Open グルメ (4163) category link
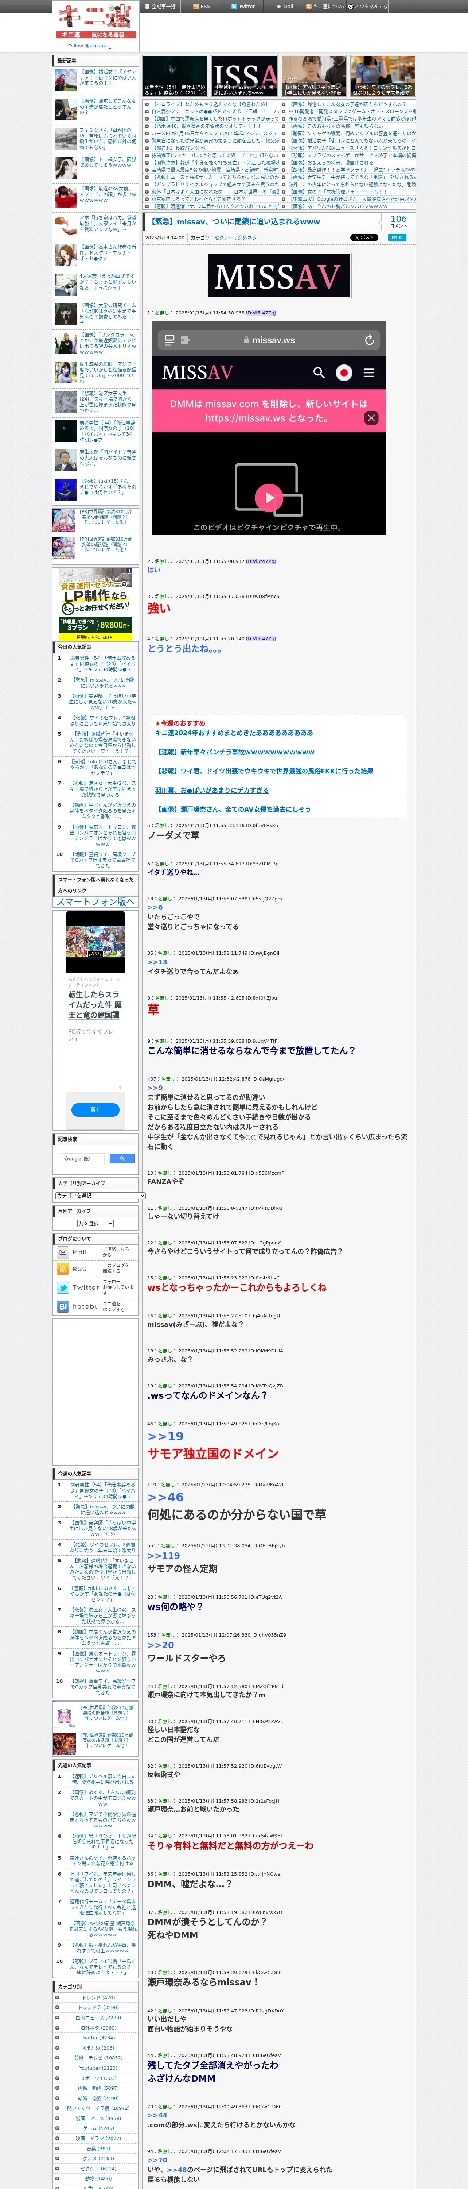Viewport: 468px width, 2189px height. tap(98, 2158)
